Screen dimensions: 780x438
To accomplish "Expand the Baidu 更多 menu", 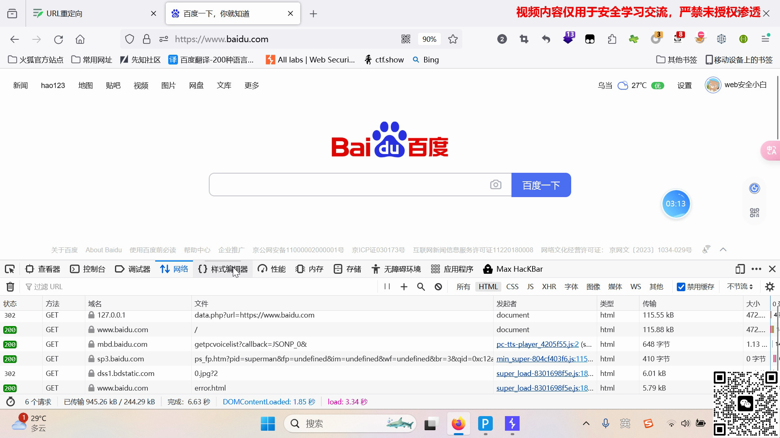I will click(x=252, y=86).
